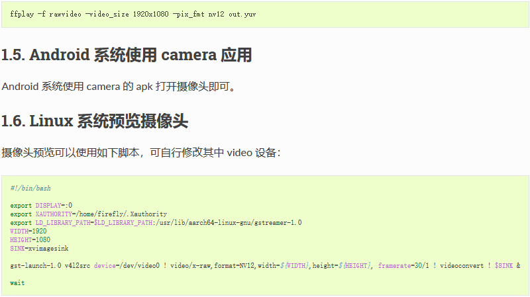Click the 'export XAUTHORITY' line
The image size is (530, 297).
coord(88,214)
